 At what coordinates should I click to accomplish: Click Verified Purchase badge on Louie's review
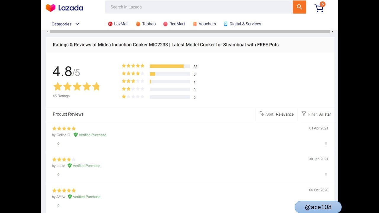84,166
